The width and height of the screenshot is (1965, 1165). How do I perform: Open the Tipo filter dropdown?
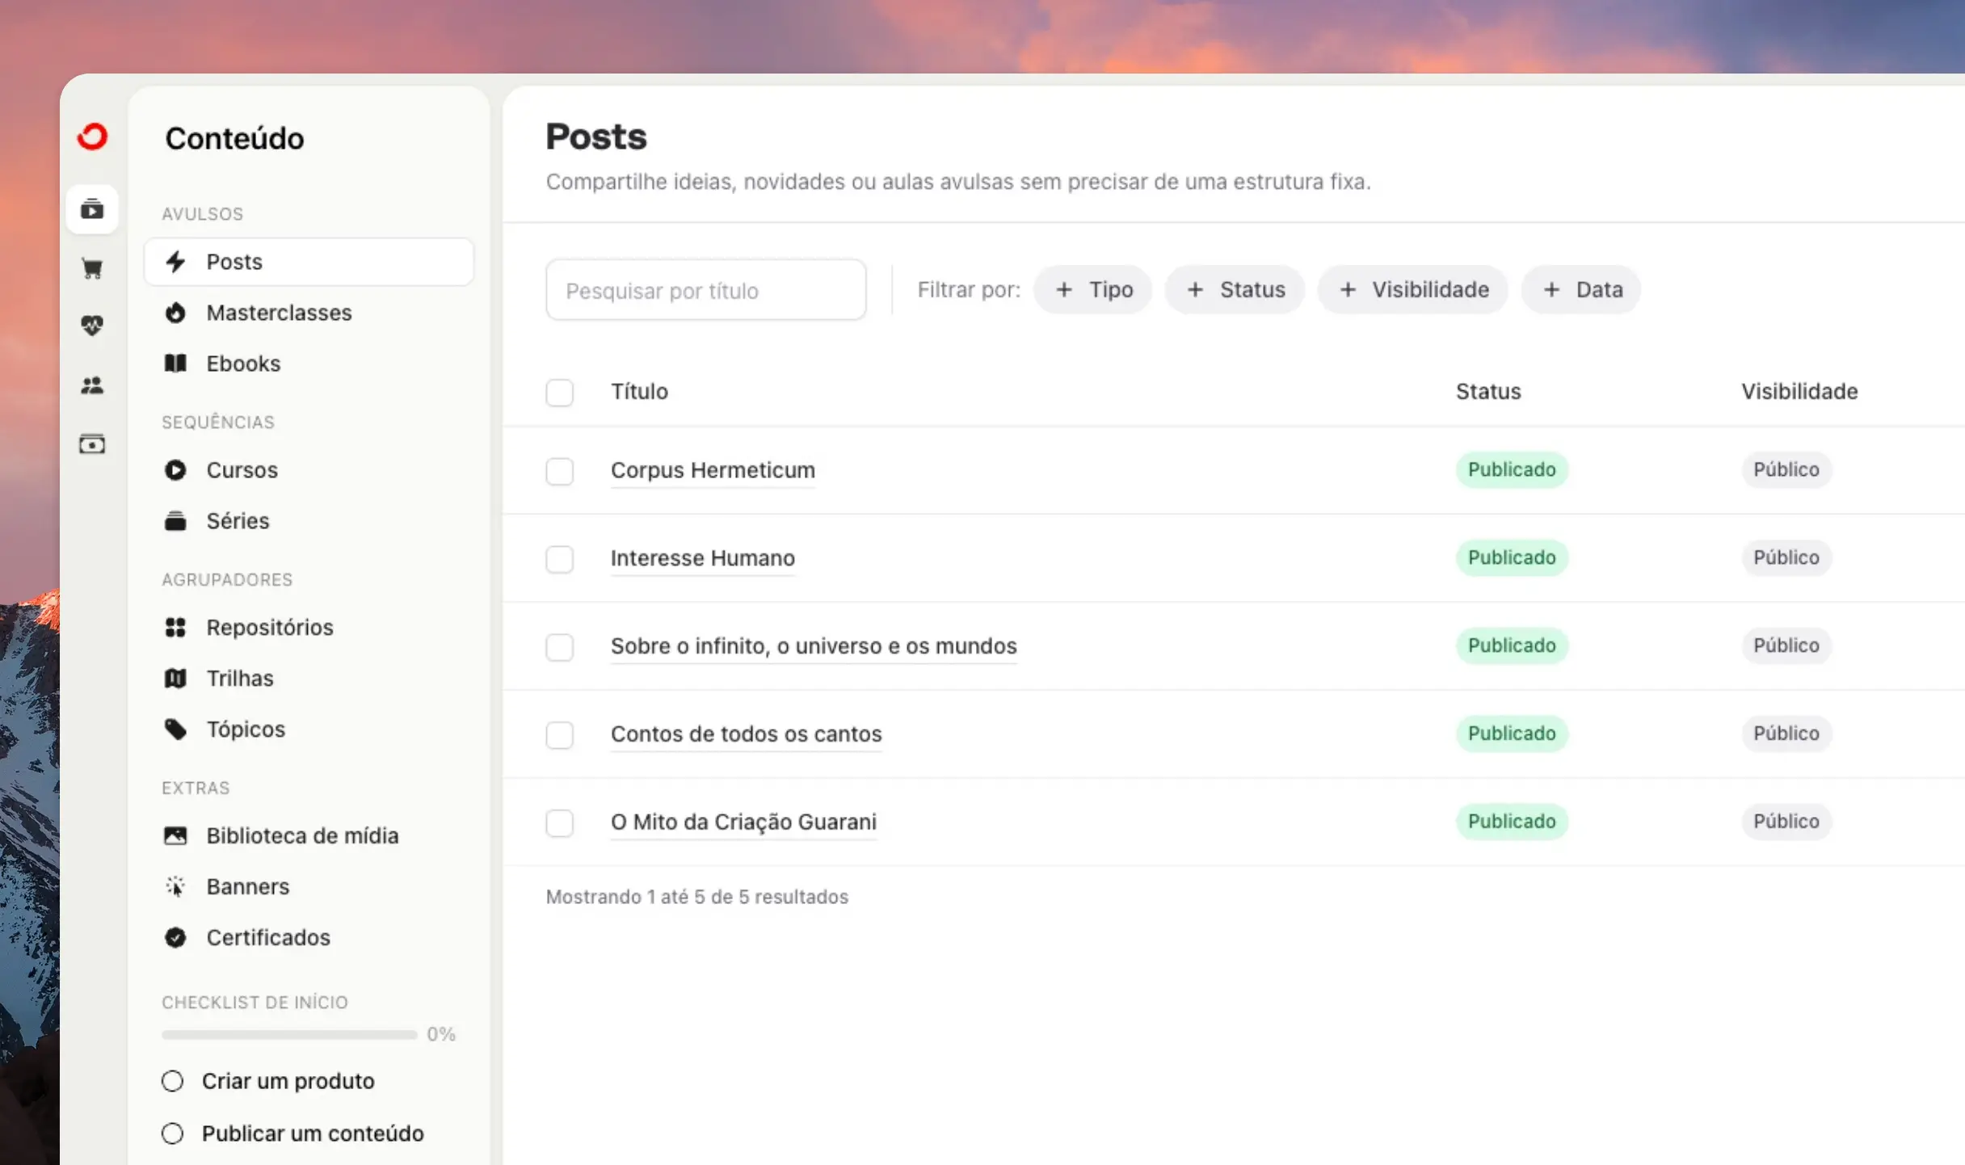(1093, 289)
